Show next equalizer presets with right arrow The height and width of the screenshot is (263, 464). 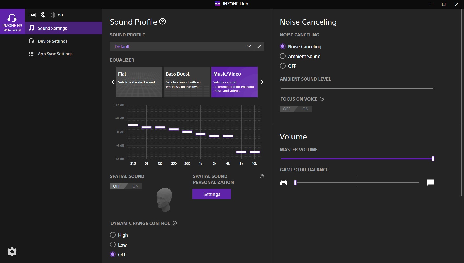coord(262,82)
